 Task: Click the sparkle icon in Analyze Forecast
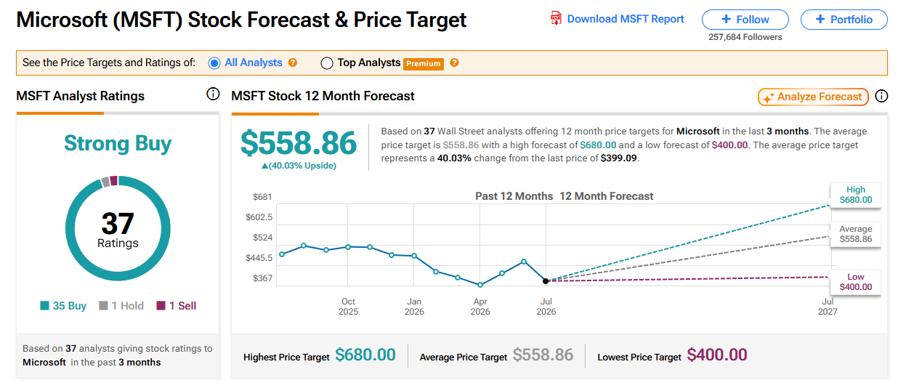[x=769, y=97]
